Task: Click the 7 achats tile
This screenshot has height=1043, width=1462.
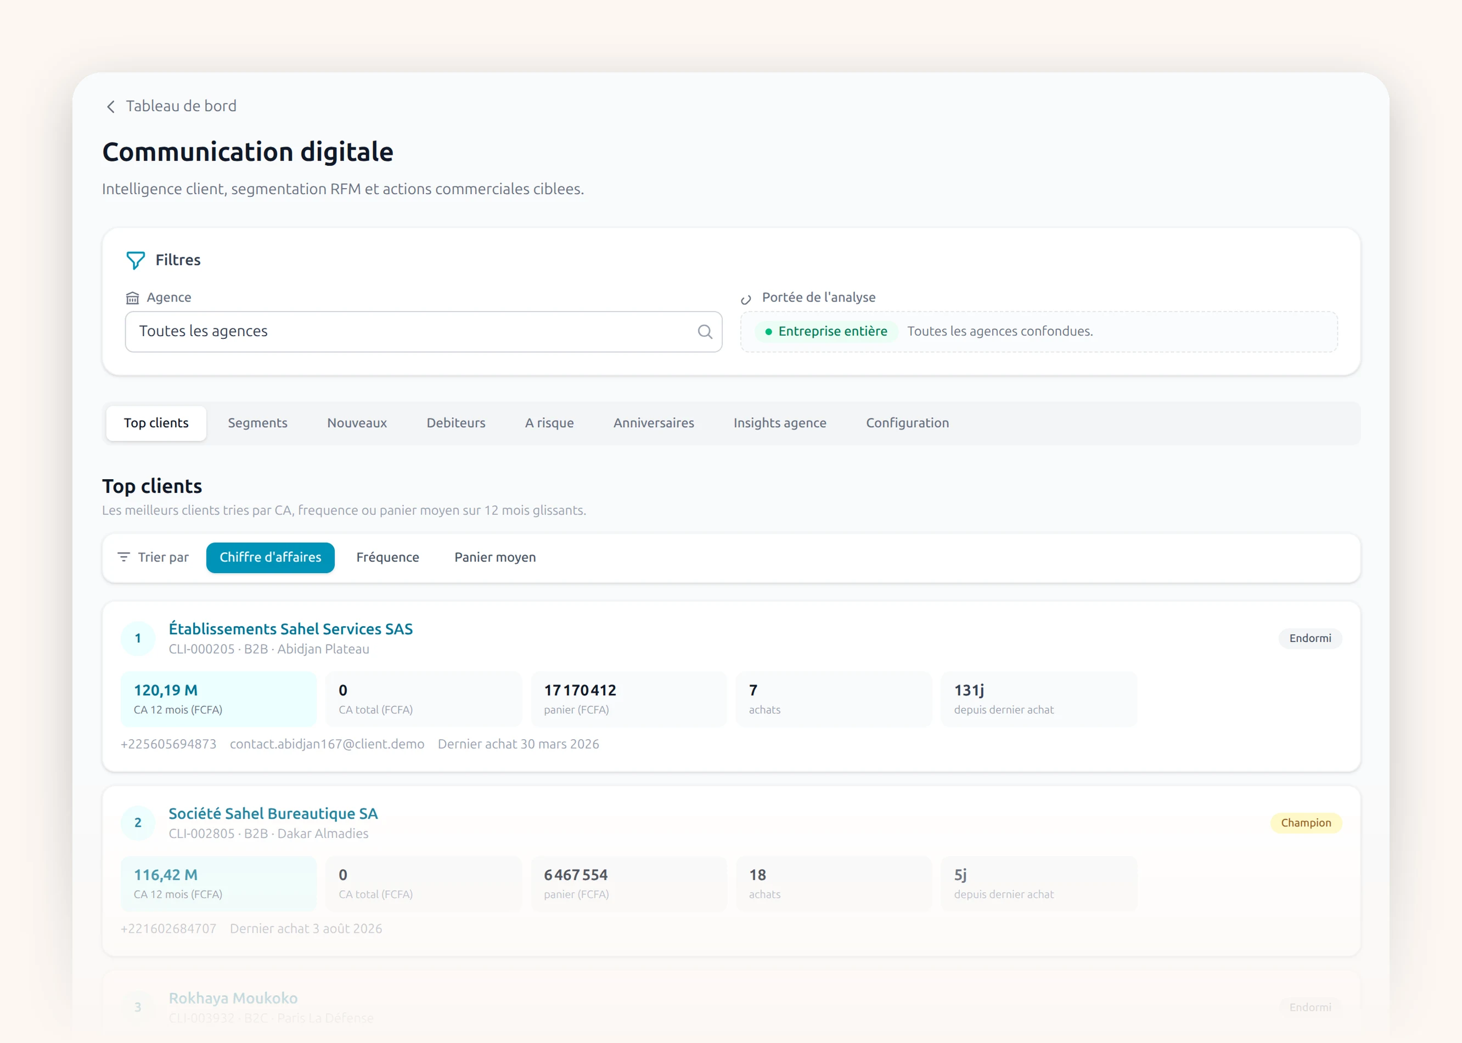Action: tap(834, 699)
